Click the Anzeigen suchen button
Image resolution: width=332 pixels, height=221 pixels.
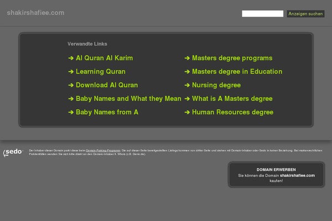(x=305, y=14)
